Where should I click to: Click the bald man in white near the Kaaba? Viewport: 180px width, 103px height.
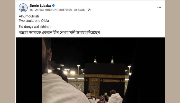[x=115, y=97]
